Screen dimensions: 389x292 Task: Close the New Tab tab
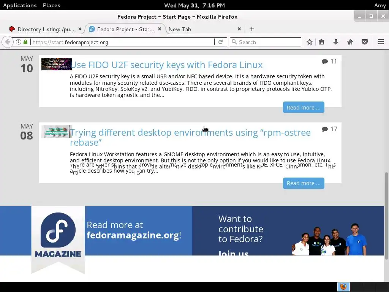(239, 29)
